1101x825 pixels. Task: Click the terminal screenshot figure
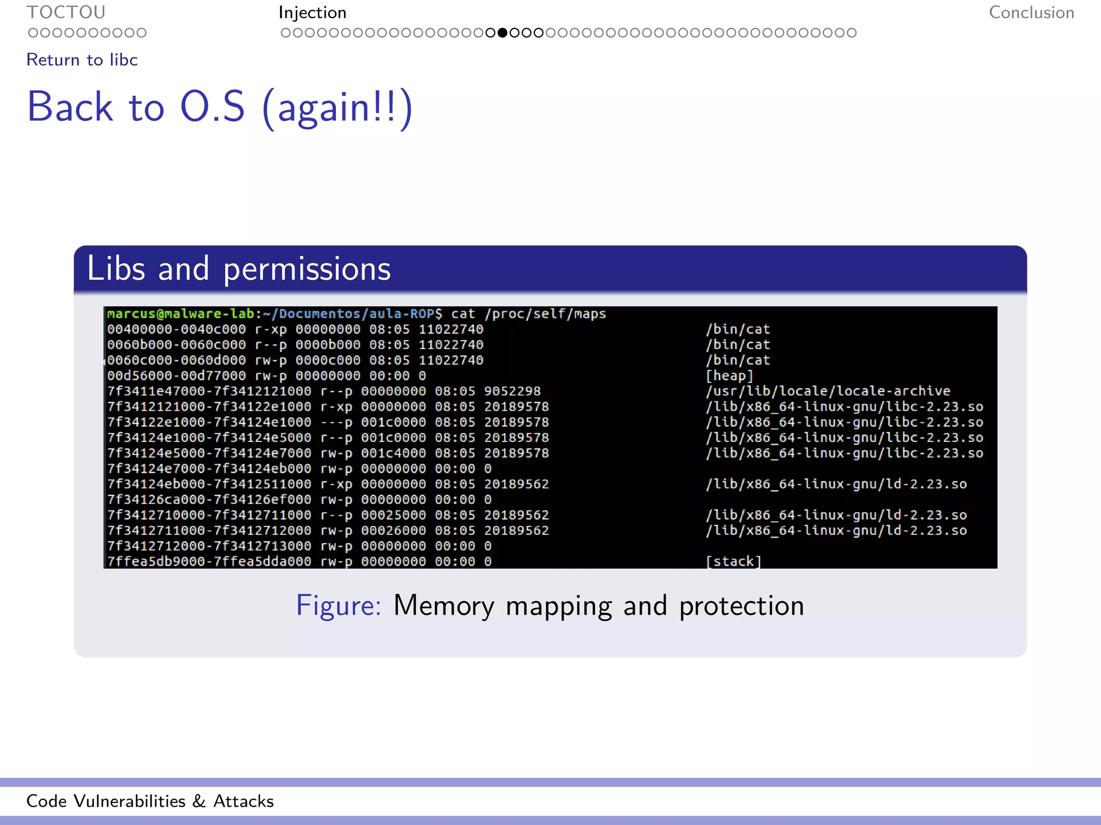550,437
